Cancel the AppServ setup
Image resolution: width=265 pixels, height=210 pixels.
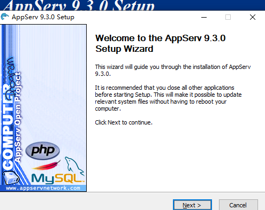click(x=238, y=205)
